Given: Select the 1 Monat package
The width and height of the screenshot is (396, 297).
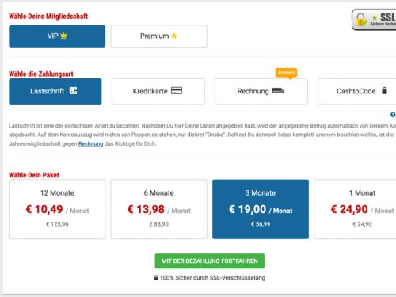Looking at the screenshot, I should pos(355,209).
